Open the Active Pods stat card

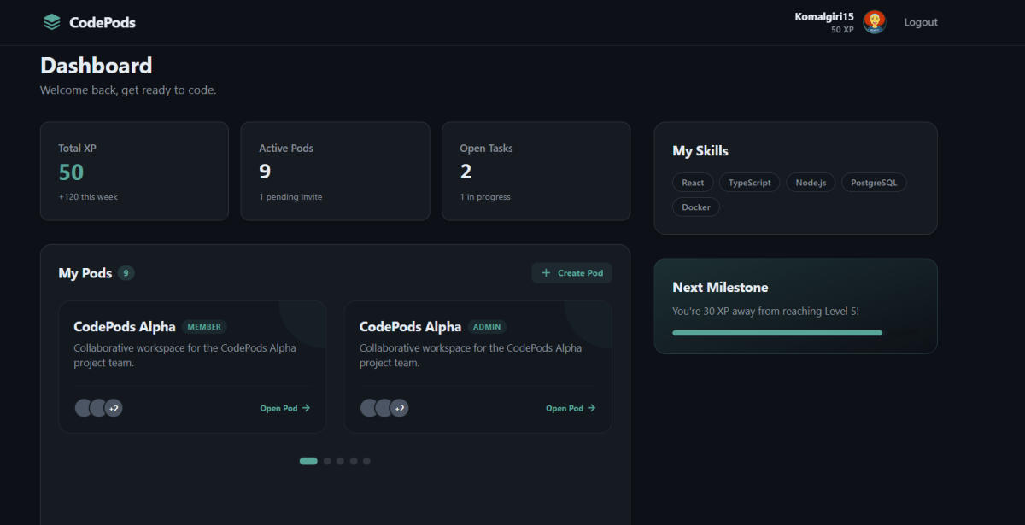pos(335,171)
